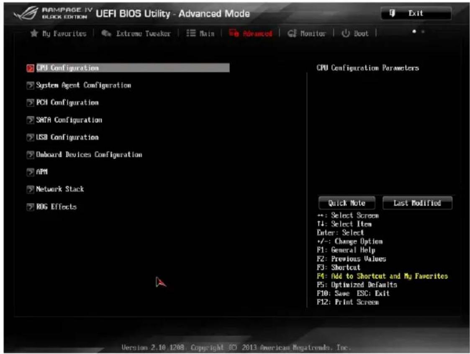Click the 'F10: Save ESC: Exit' hint
This screenshot has height=354, width=470.
point(353,293)
